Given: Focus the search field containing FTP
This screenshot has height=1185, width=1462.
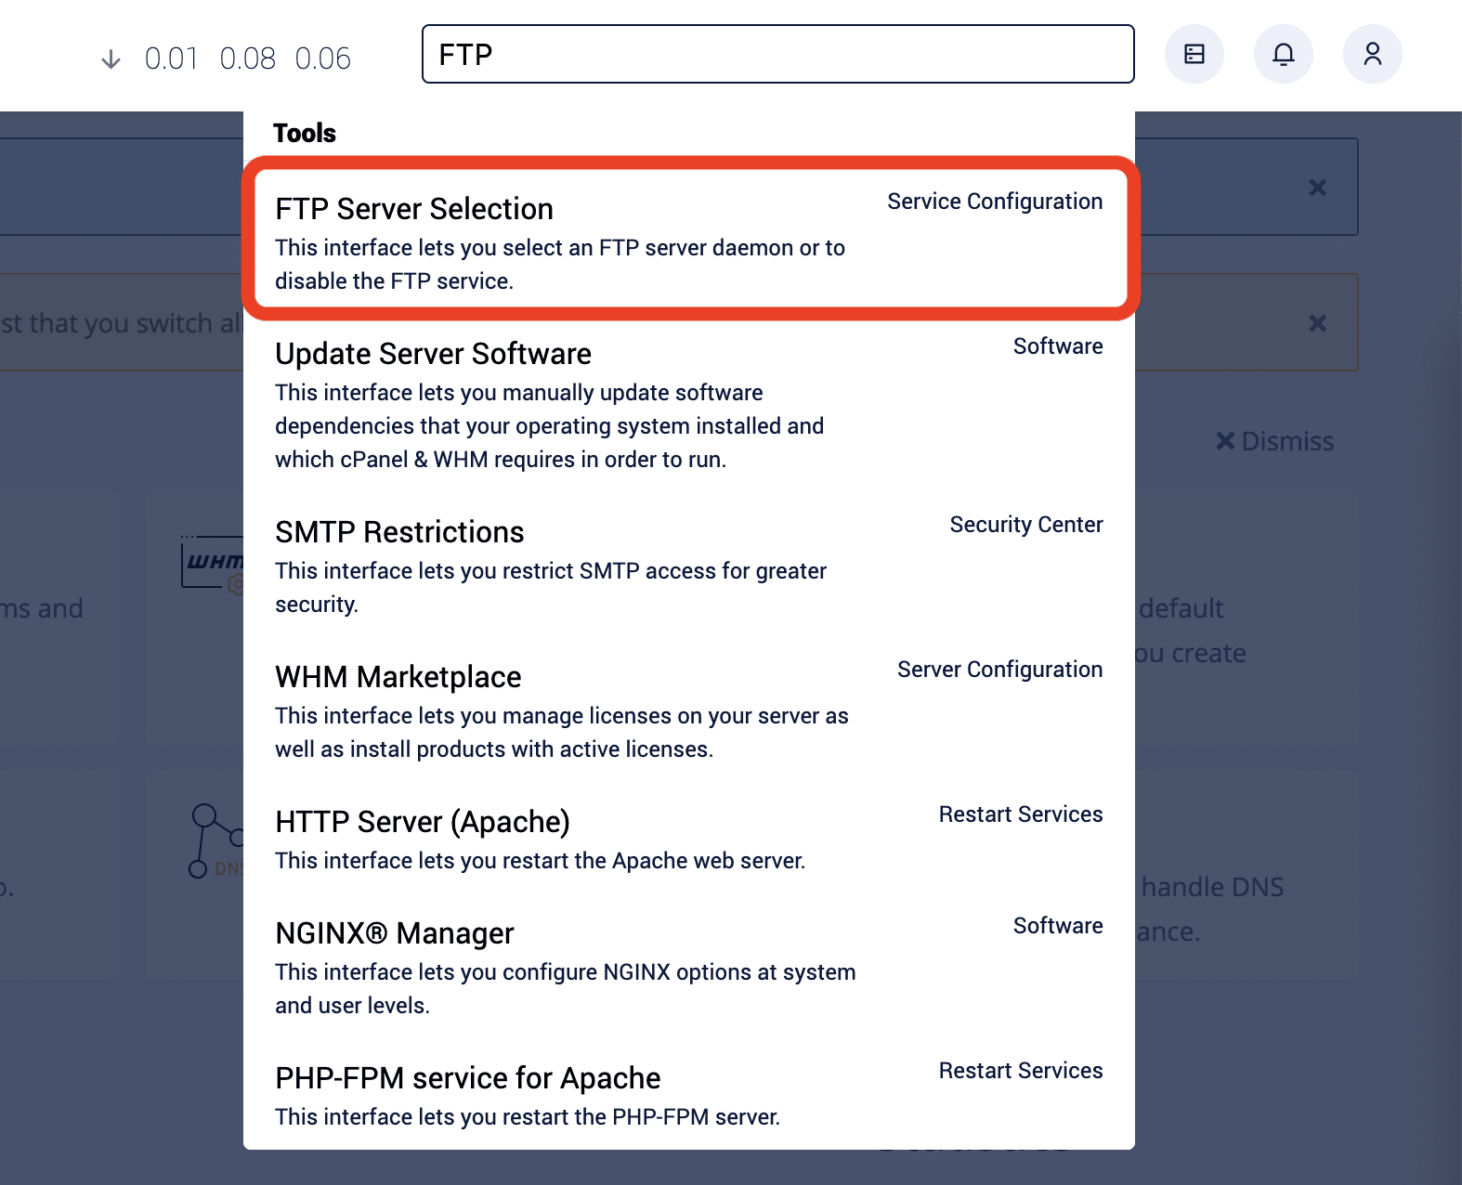Looking at the screenshot, I should click(x=777, y=54).
